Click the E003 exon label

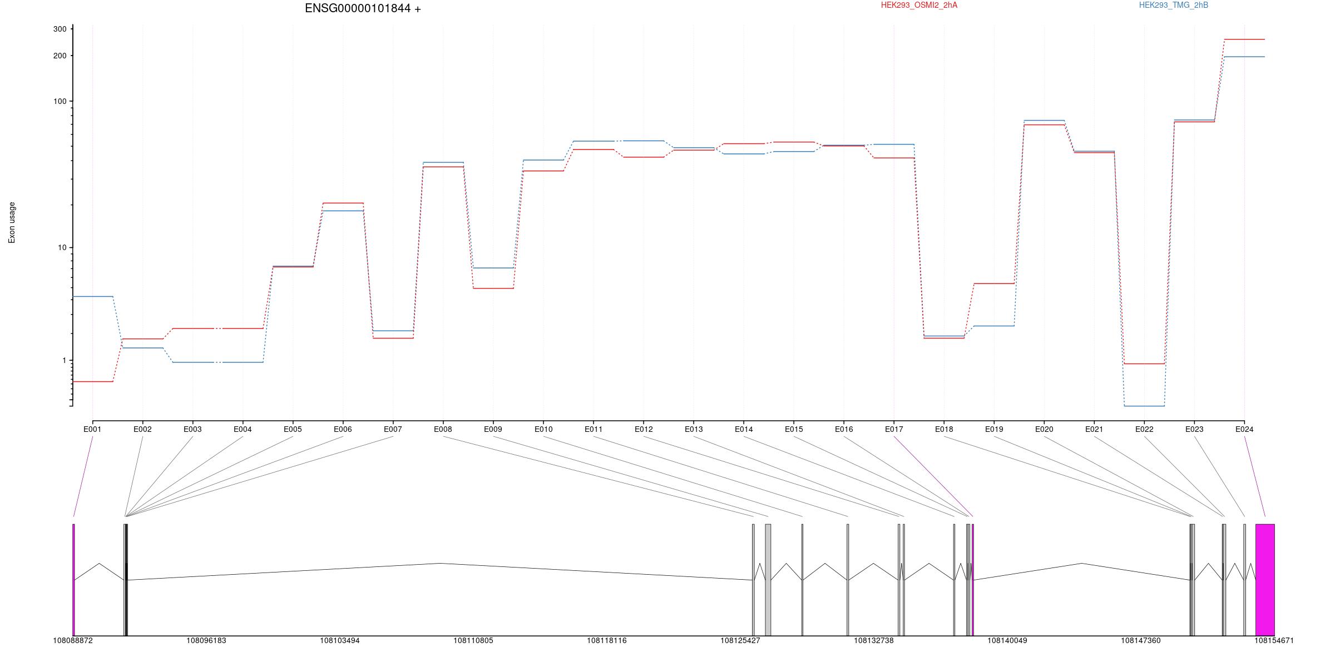pyautogui.click(x=192, y=429)
